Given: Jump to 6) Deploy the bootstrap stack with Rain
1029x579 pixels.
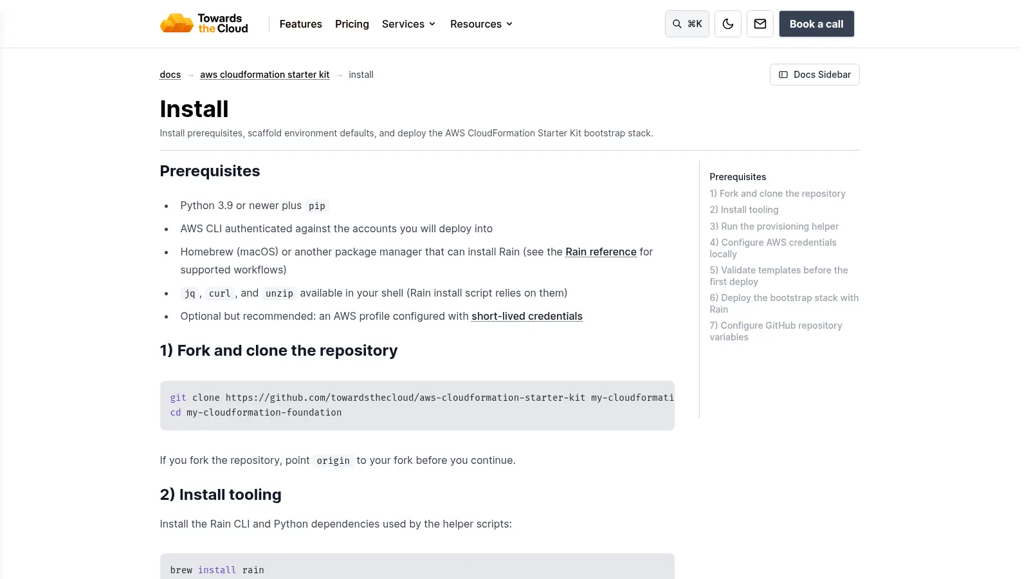Looking at the screenshot, I should pyautogui.click(x=784, y=304).
